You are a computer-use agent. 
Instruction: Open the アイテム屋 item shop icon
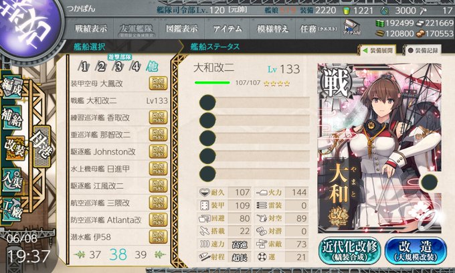352,27
